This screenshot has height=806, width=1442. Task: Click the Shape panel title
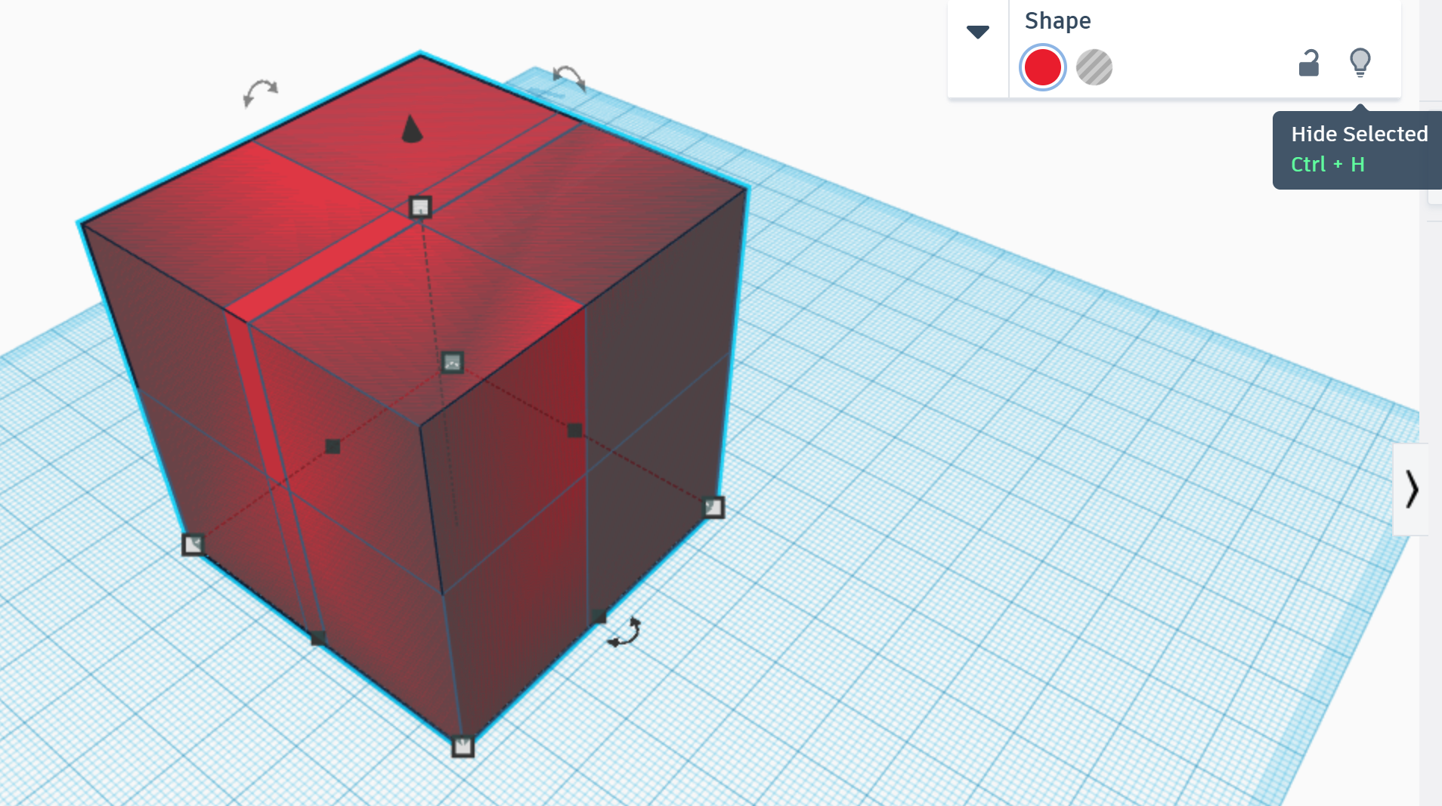(x=1057, y=21)
